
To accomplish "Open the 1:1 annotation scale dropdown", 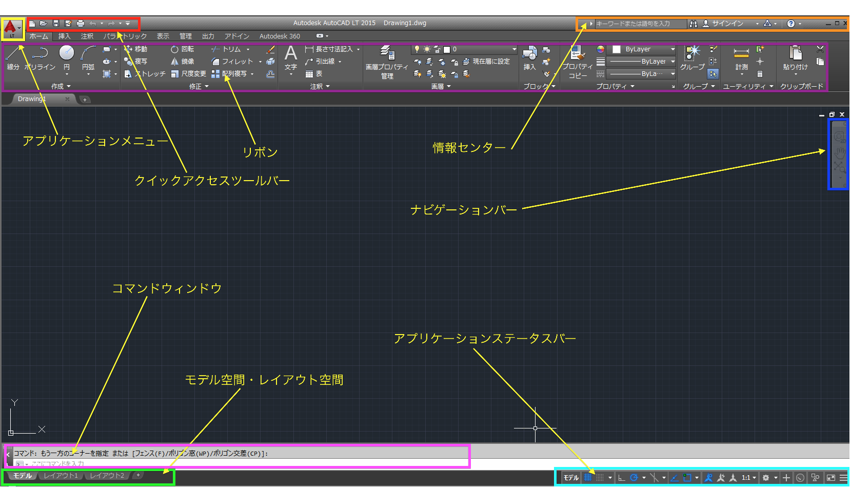I will (748, 478).
